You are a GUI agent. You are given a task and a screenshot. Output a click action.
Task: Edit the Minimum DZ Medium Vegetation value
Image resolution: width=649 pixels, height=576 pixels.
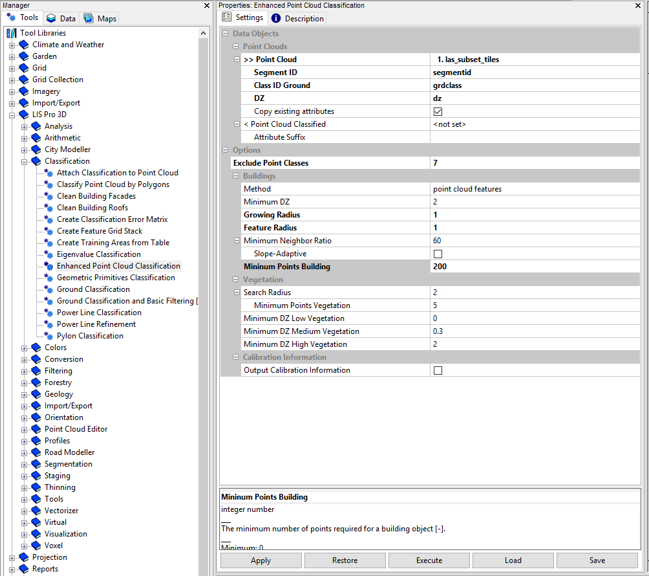click(535, 331)
